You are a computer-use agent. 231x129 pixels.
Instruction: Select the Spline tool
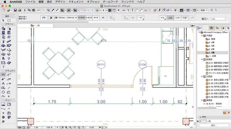pyautogui.click(x=3, y=96)
